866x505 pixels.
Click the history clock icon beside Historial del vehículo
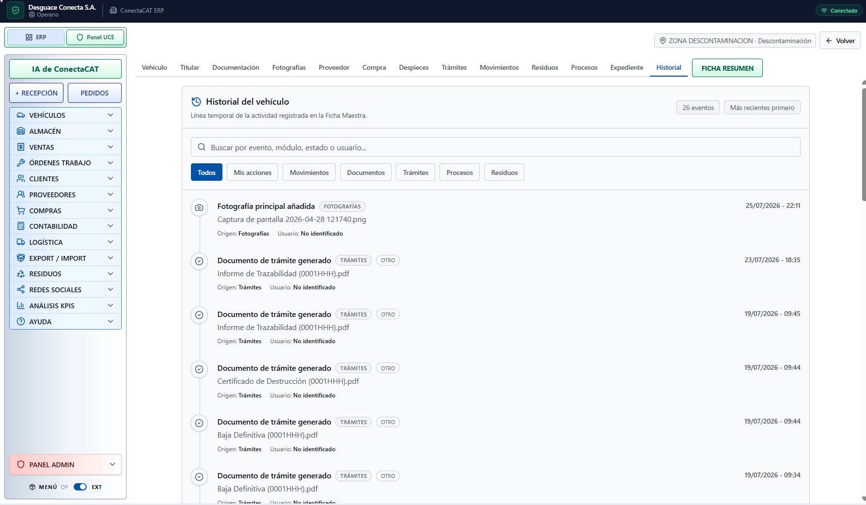tap(196, 102)
